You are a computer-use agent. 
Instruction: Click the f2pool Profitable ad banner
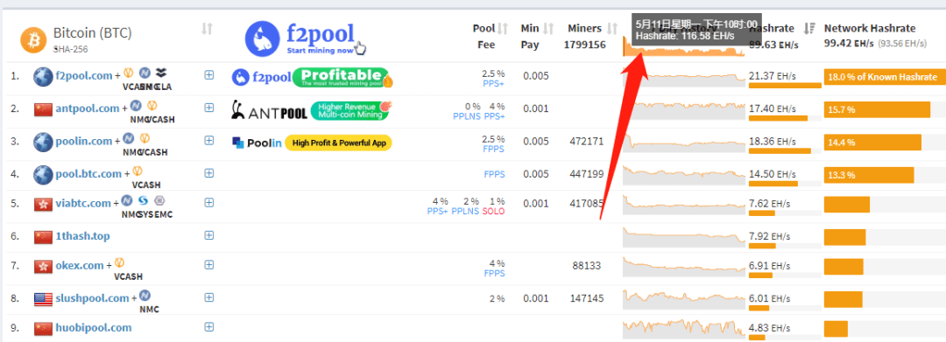[x=313, y=78]
